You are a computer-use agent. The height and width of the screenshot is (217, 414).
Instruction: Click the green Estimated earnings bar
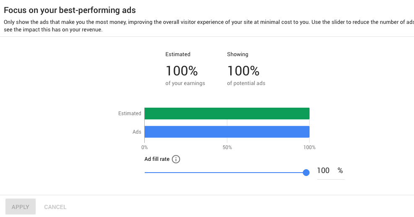(227, 114)
